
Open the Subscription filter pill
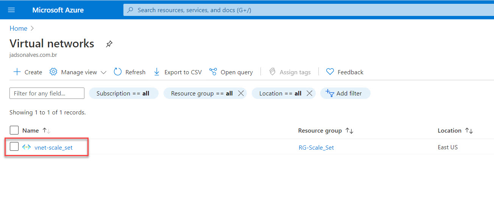(x=123, y=94)
